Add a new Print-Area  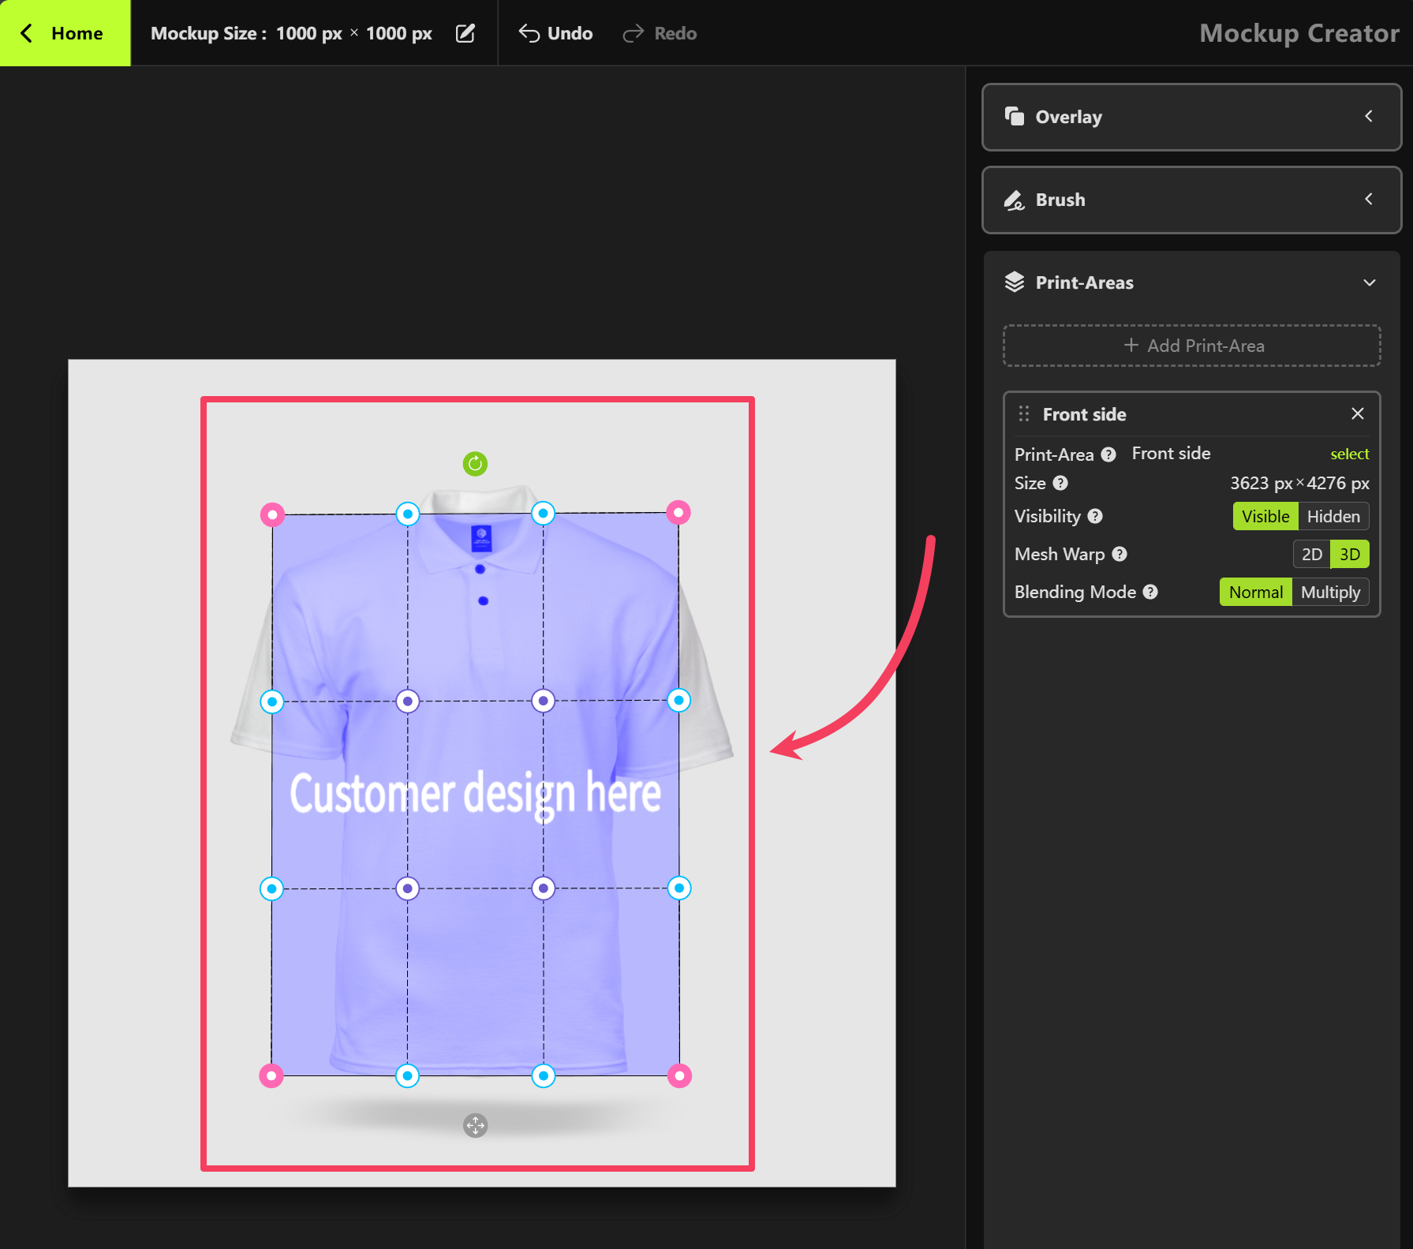click(1191, 346)
